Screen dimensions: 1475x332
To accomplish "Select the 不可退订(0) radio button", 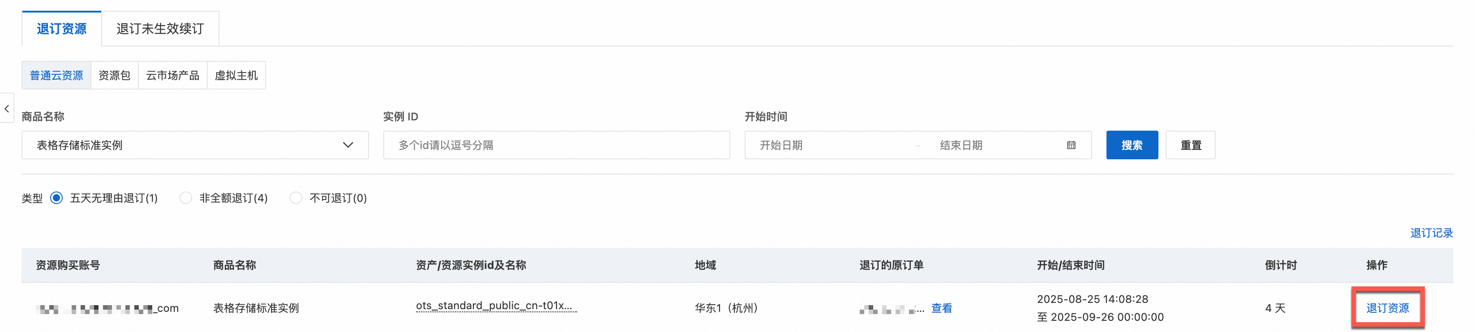I will coord(296,198).
